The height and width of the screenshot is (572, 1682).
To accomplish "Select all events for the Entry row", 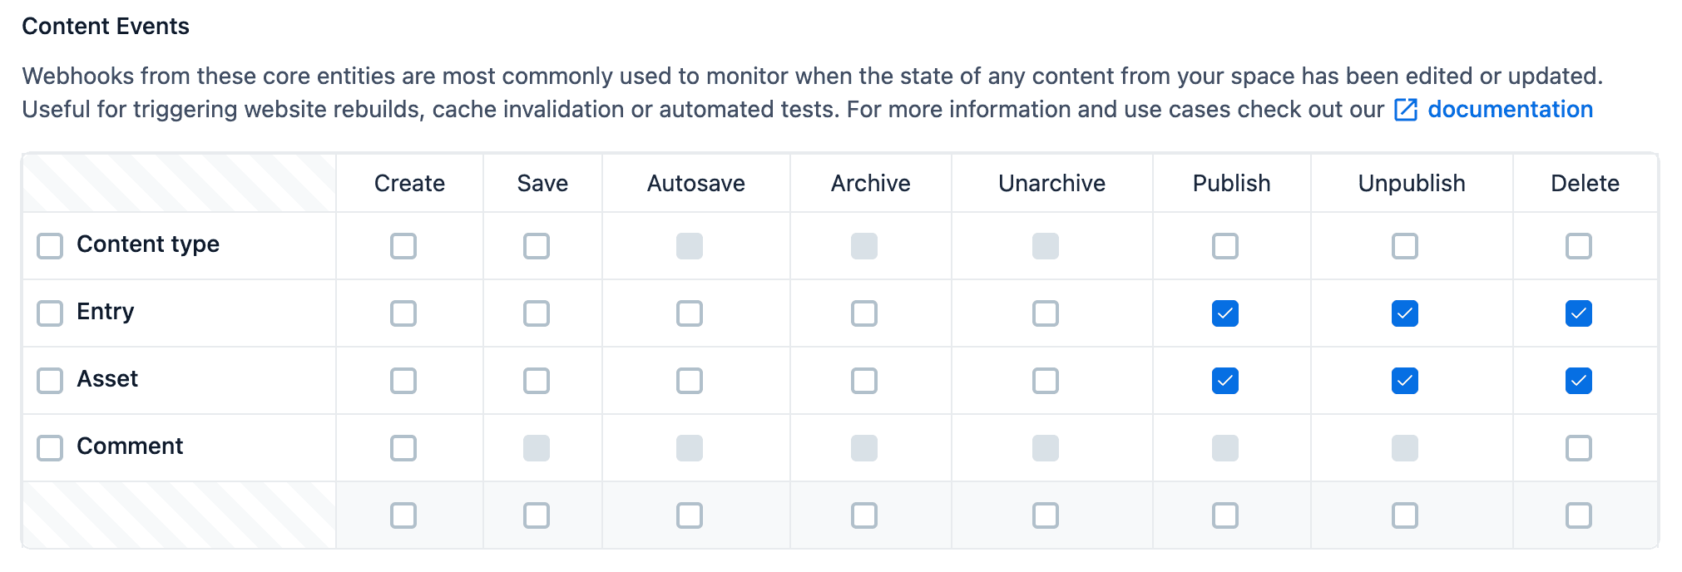I will pyautogui.click(x=49, y=313).
